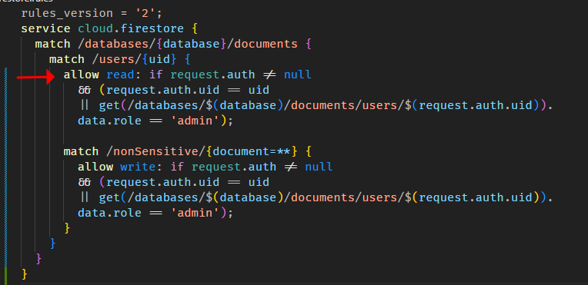This screenshot has height=285, width=588.
Task: Click data.role in the read rule
Action: coord(109,121)
